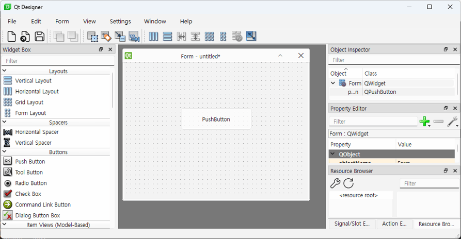Apply Lay Out Vertically in Splitter

click(195, 37)
